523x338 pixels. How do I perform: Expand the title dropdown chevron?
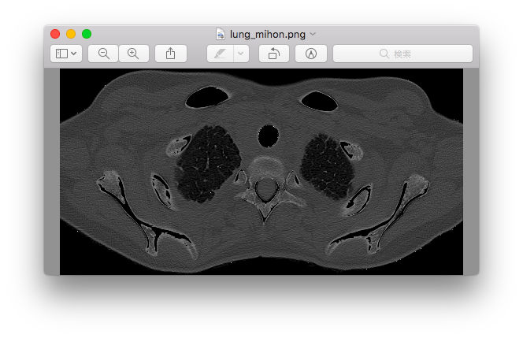pyautogui.click(x=313, y=34)
